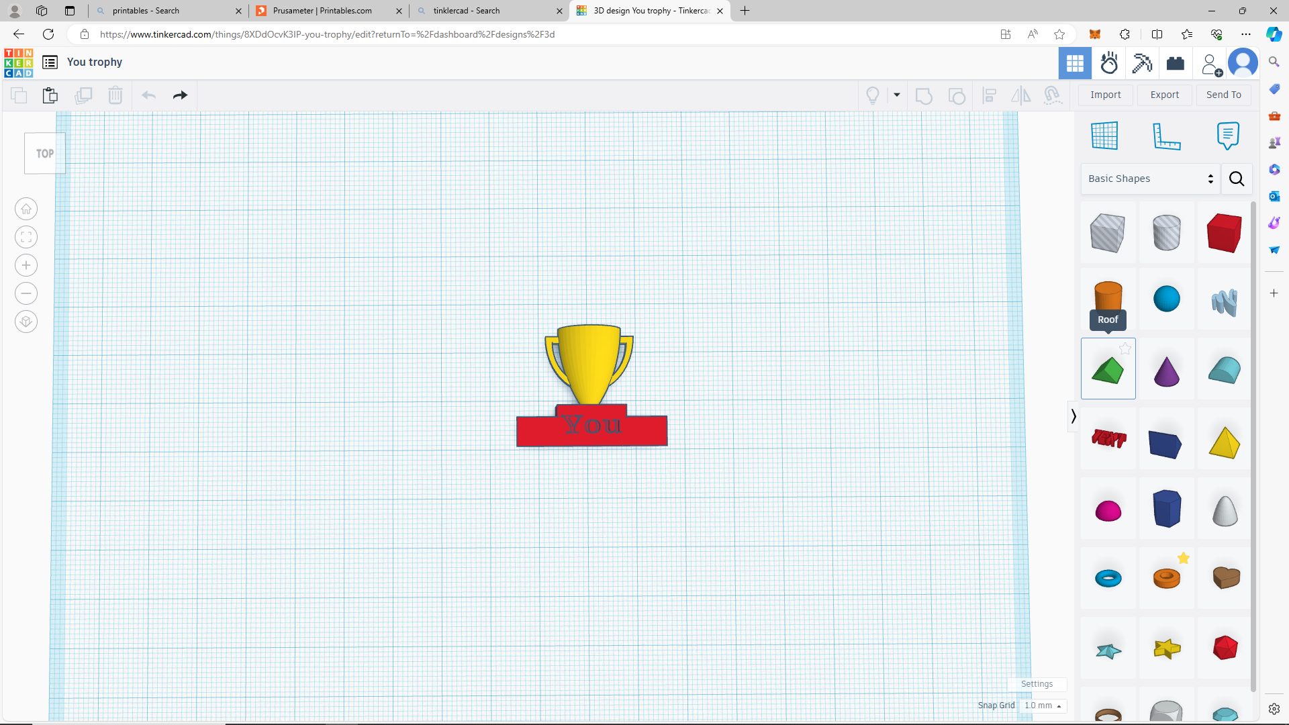Screen dimensions: 1289x725
Task: Open Sim Lab hand icon
Action: coord(1109,64)
